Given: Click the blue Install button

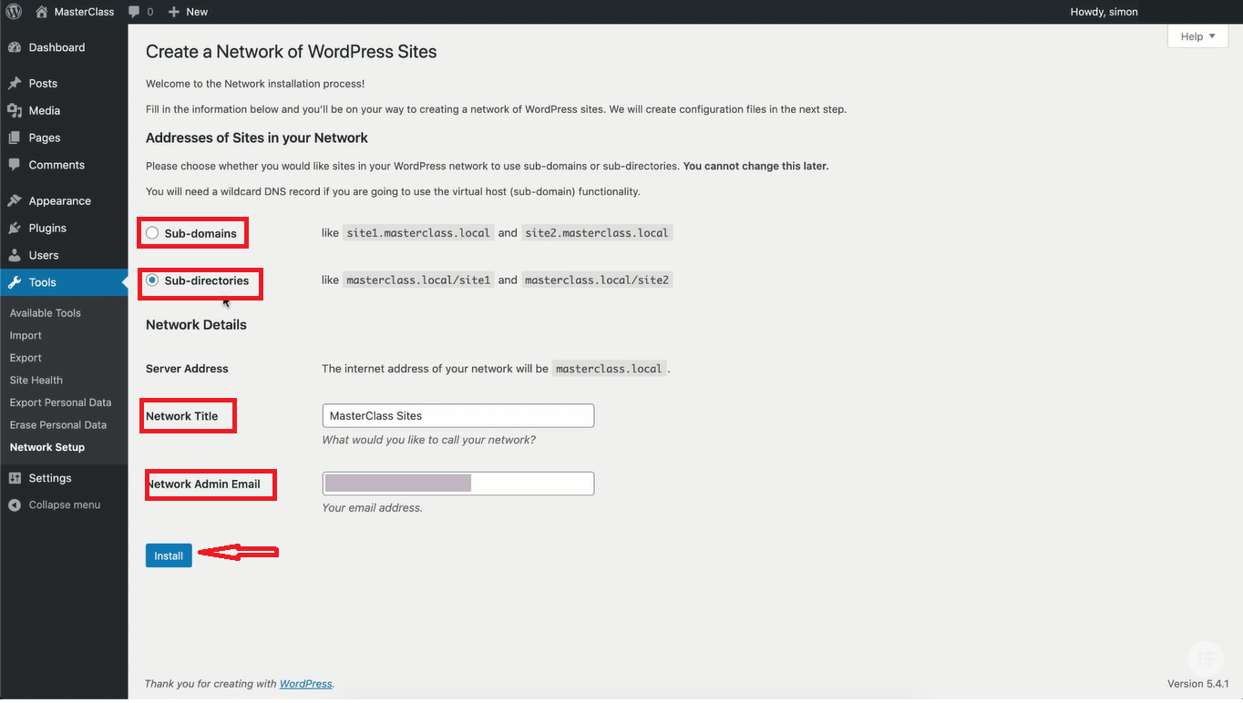Looking at the screenshot, I should (x=169, y=555).
